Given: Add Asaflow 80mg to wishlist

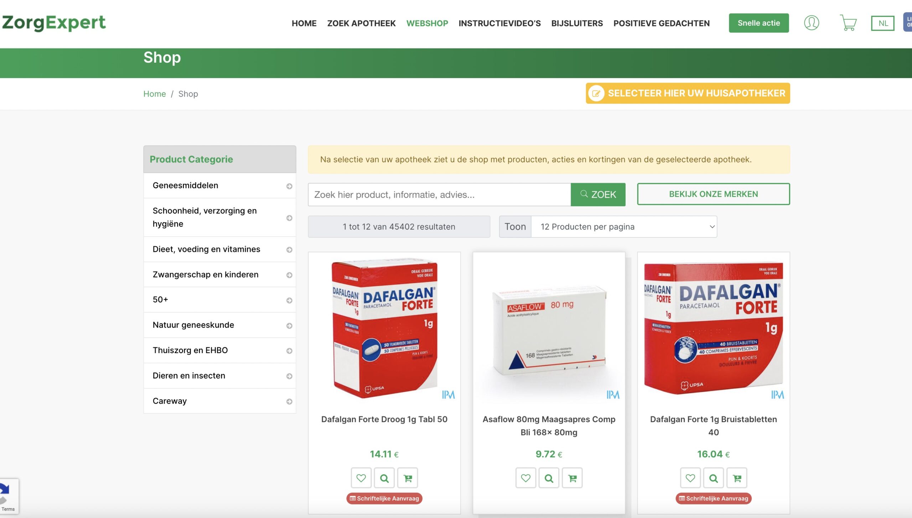Looking at the screenshot, I should click(x=525, y=478).
